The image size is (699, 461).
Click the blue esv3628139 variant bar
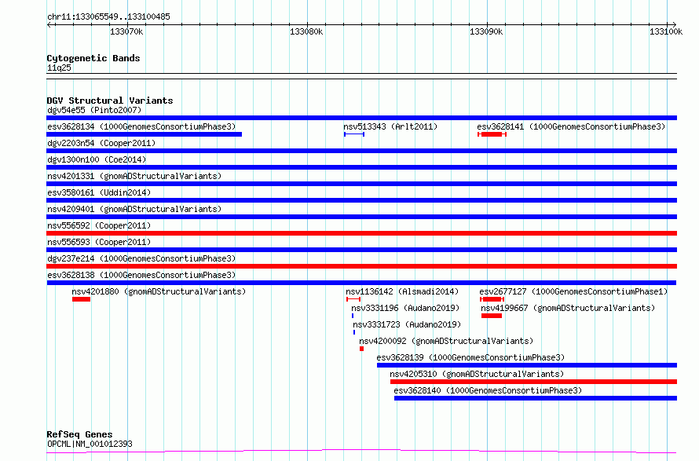tap(527, 365)
